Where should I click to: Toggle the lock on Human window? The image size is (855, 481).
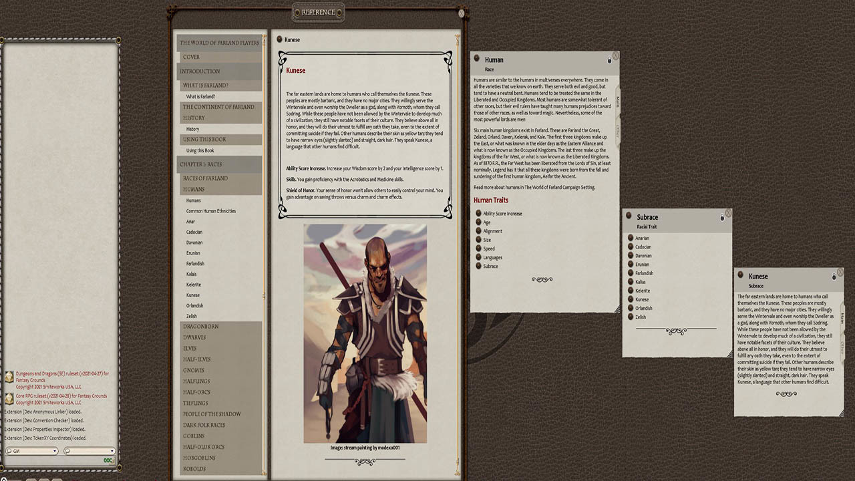(609, 61)
